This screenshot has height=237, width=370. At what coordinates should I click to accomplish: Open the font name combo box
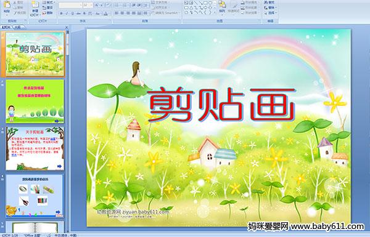[70, 5]
